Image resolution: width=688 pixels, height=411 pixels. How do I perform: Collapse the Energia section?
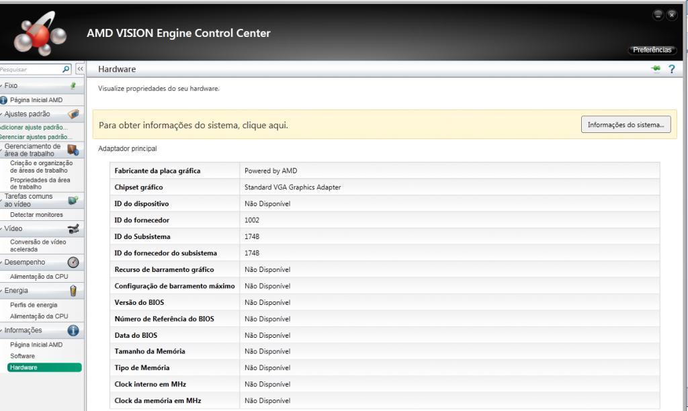pos(1,290)
